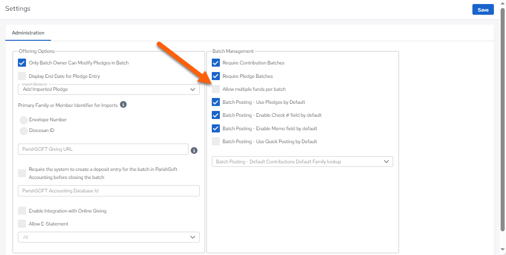Click info icon beside Primary Family Identifier
Screen dimensions: 506x255
pyautogui.click(x=123, y=105)
